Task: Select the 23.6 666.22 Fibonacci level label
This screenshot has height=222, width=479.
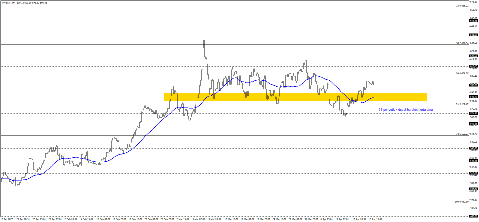Action: (462, 6)
